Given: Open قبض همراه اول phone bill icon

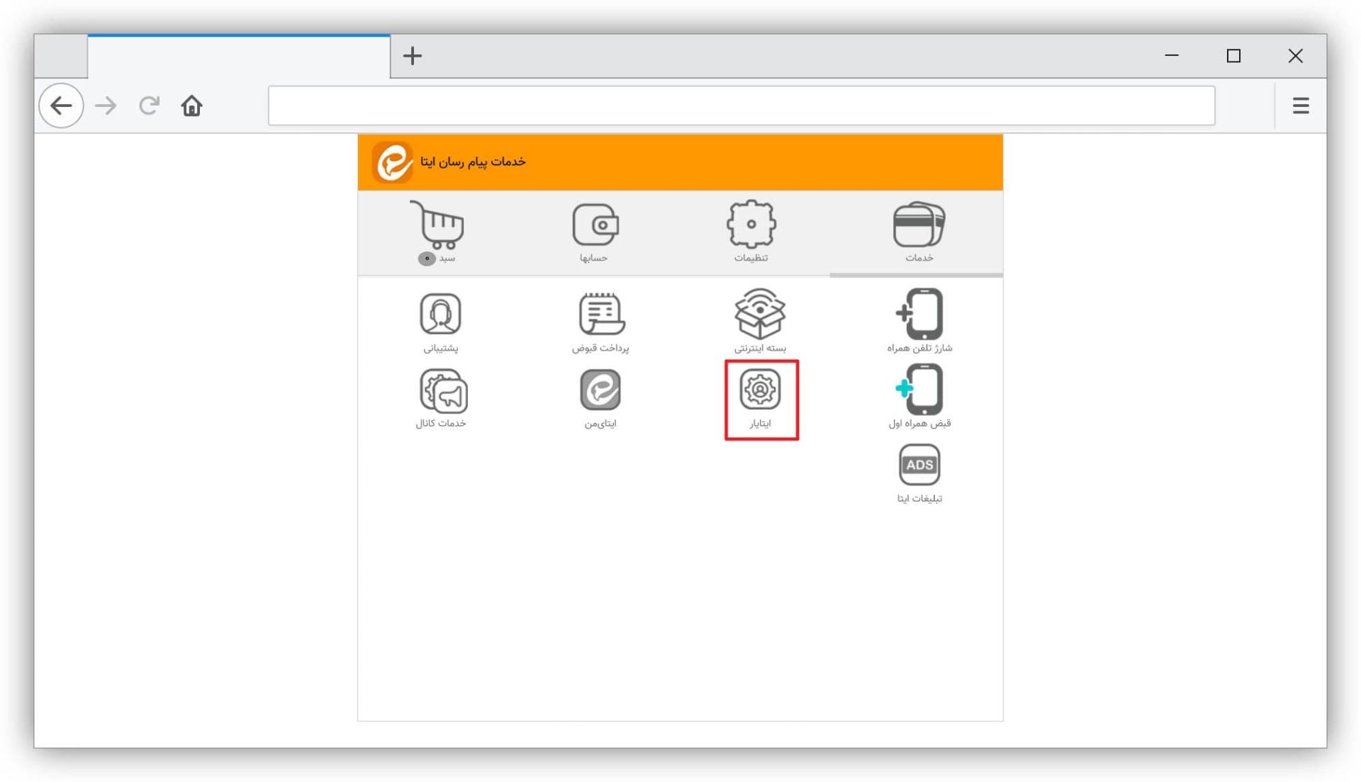Looking at the screenshot, I should click(919, 397).
